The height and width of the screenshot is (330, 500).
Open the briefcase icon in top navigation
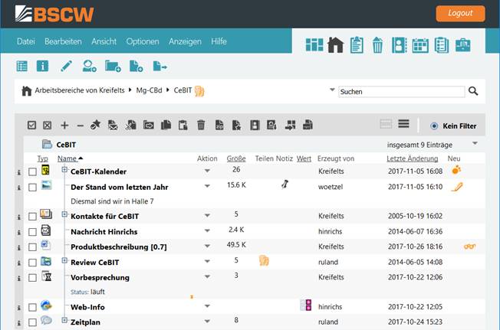(462, 45)
